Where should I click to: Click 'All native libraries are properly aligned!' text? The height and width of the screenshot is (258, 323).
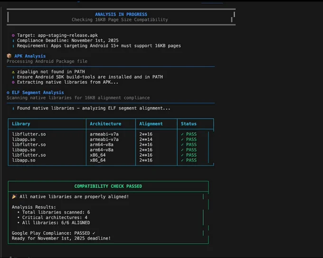point(74,197)
